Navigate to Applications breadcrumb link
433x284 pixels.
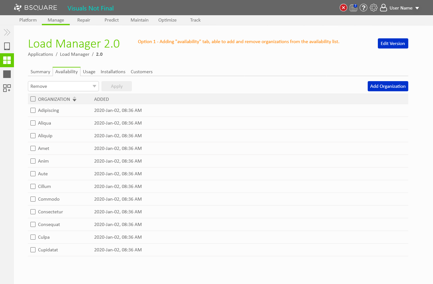(x=41, y=54)
